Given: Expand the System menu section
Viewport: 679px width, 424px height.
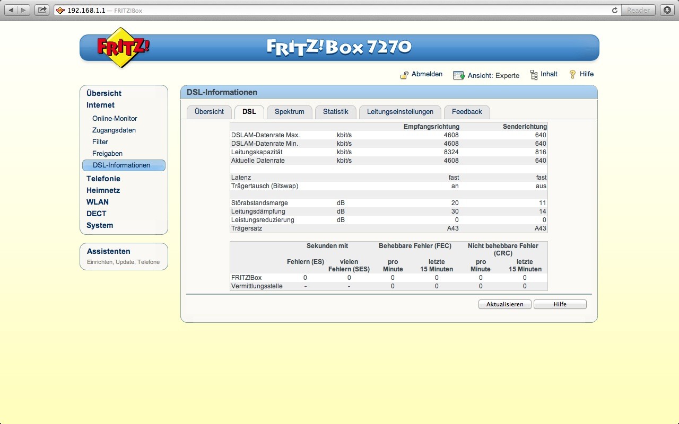Looking at the screenshot, I should click(x=100, y=225).
